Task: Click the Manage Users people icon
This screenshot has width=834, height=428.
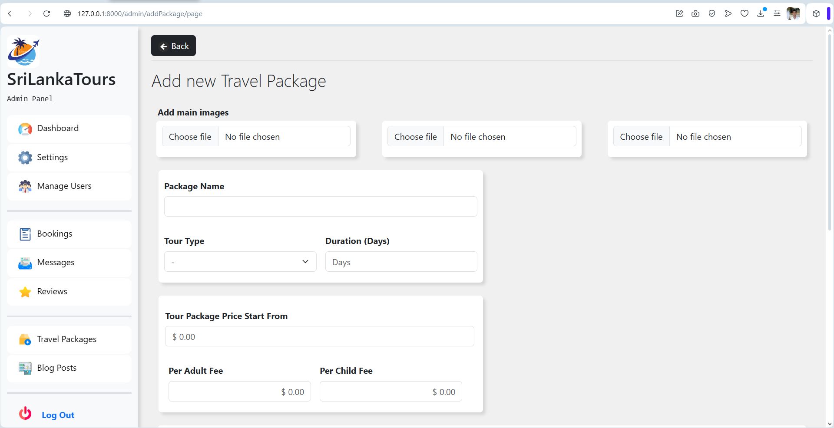Action: click(x=25, y=186)
